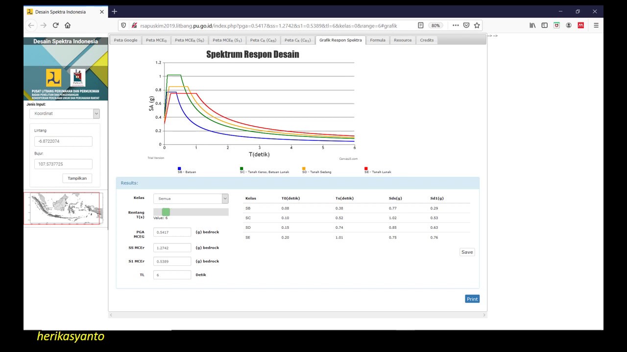
Task: Restore down the browser window
Action: coord(578,11)
